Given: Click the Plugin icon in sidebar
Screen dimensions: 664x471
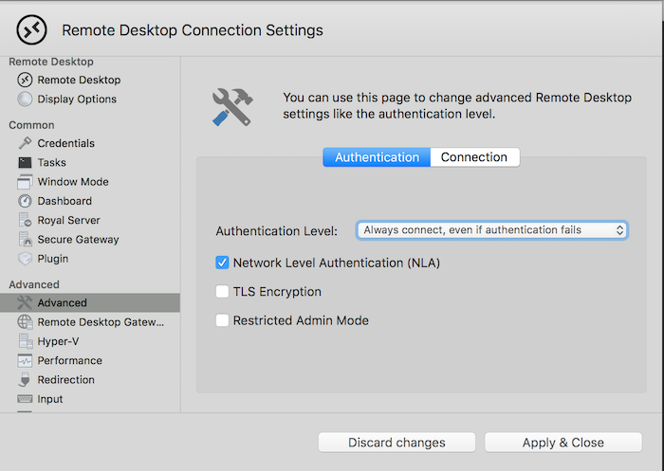Looking at the screenshot, I should [25, 259].
